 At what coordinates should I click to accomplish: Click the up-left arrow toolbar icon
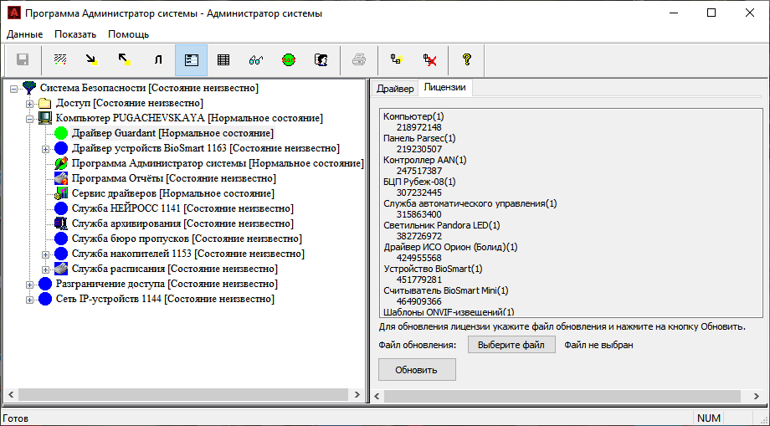[125, 60]
